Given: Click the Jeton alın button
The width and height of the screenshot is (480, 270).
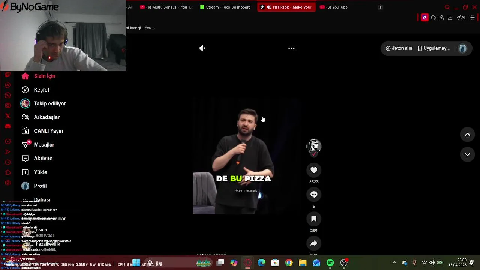Looking at the screenshot, I should 399,48.
